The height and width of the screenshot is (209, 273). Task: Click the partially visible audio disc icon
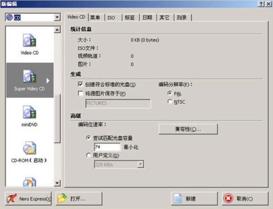tap(29, 182)
